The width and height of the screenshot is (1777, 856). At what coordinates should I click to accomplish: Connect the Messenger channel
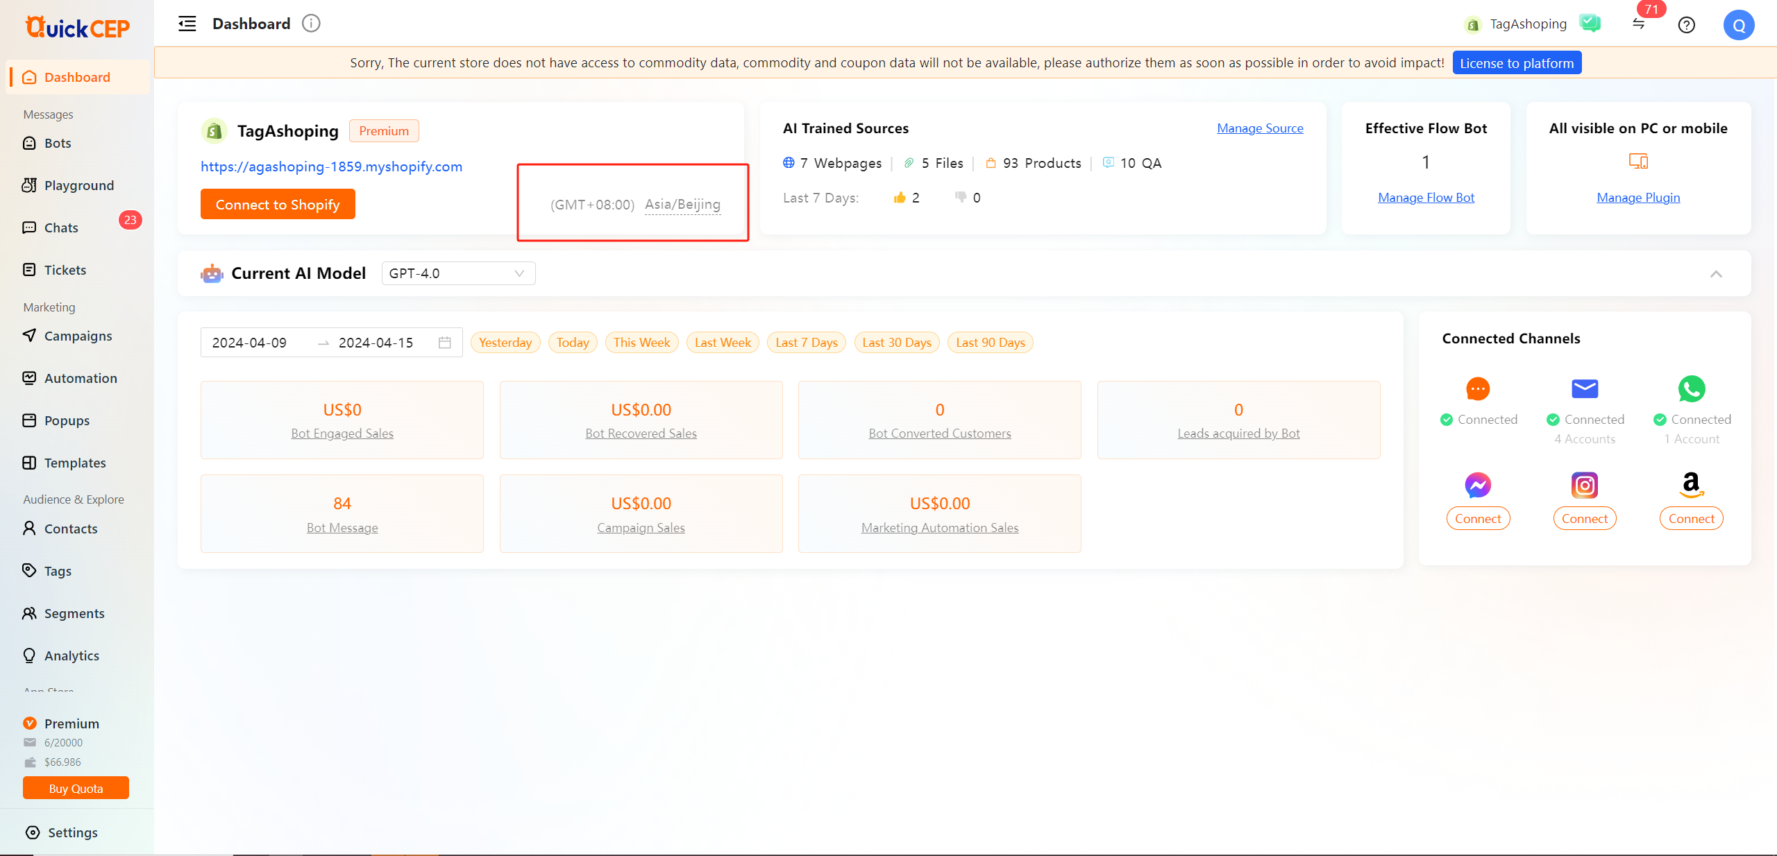pyautogui.click(x=1478, y=519)
